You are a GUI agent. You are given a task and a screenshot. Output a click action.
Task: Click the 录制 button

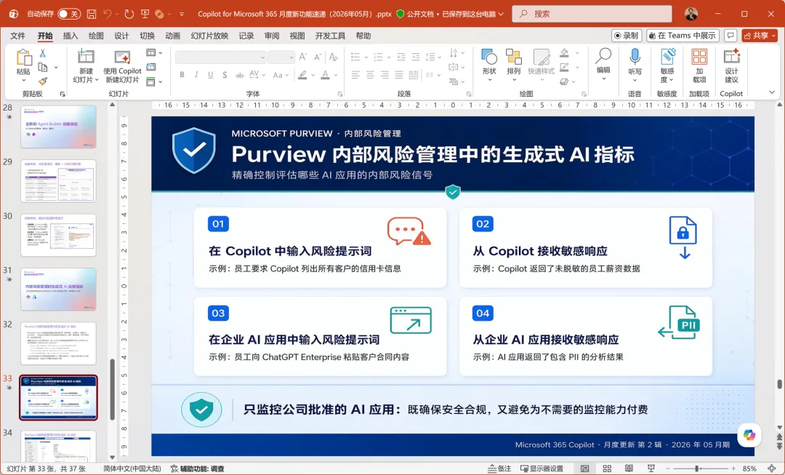click(627, 36)
